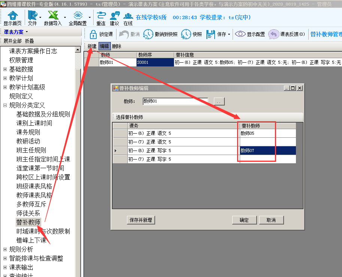Open the 课表方案 dropdown menu
The width and height of the screenshot is (342, 277).
tap(16, 32)
